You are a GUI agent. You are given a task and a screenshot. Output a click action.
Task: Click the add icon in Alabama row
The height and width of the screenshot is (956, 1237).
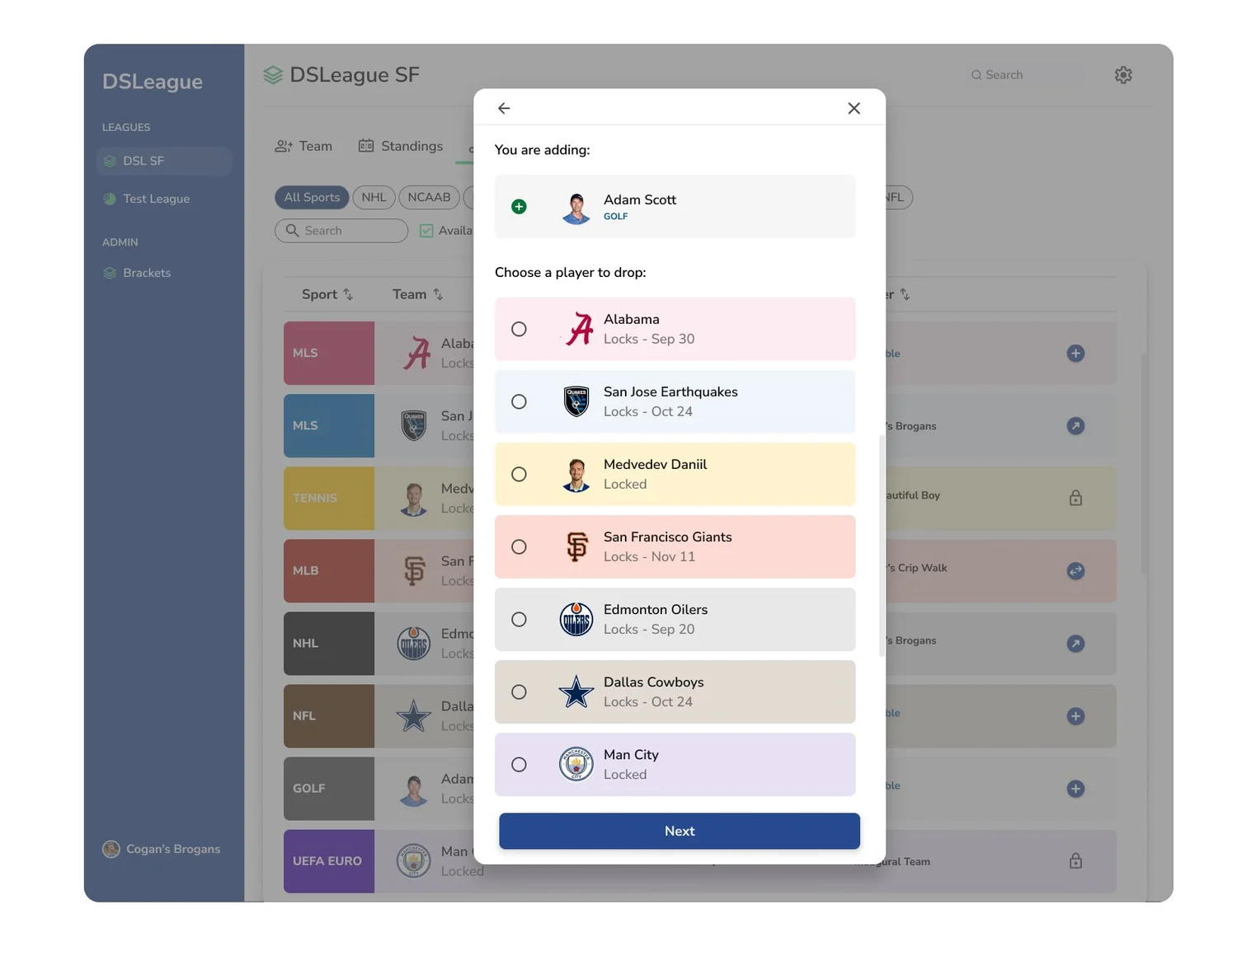pyautogui.click(x=1075, y=354)
